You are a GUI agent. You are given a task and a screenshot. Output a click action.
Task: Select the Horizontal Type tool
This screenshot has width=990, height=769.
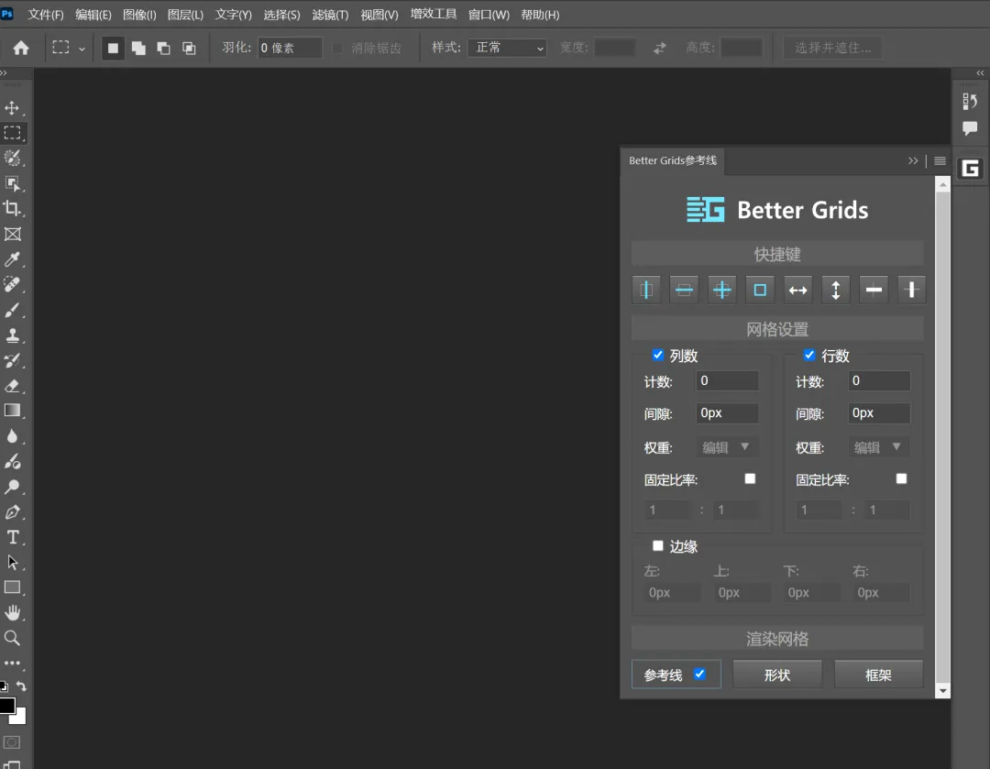(x=12, y=537)
